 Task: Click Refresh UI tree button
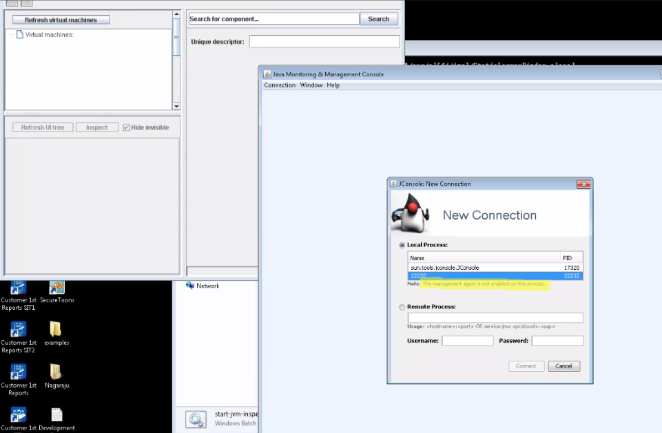43,127
